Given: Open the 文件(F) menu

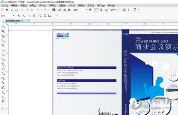Looking at the screenshot, I should 5,5.
